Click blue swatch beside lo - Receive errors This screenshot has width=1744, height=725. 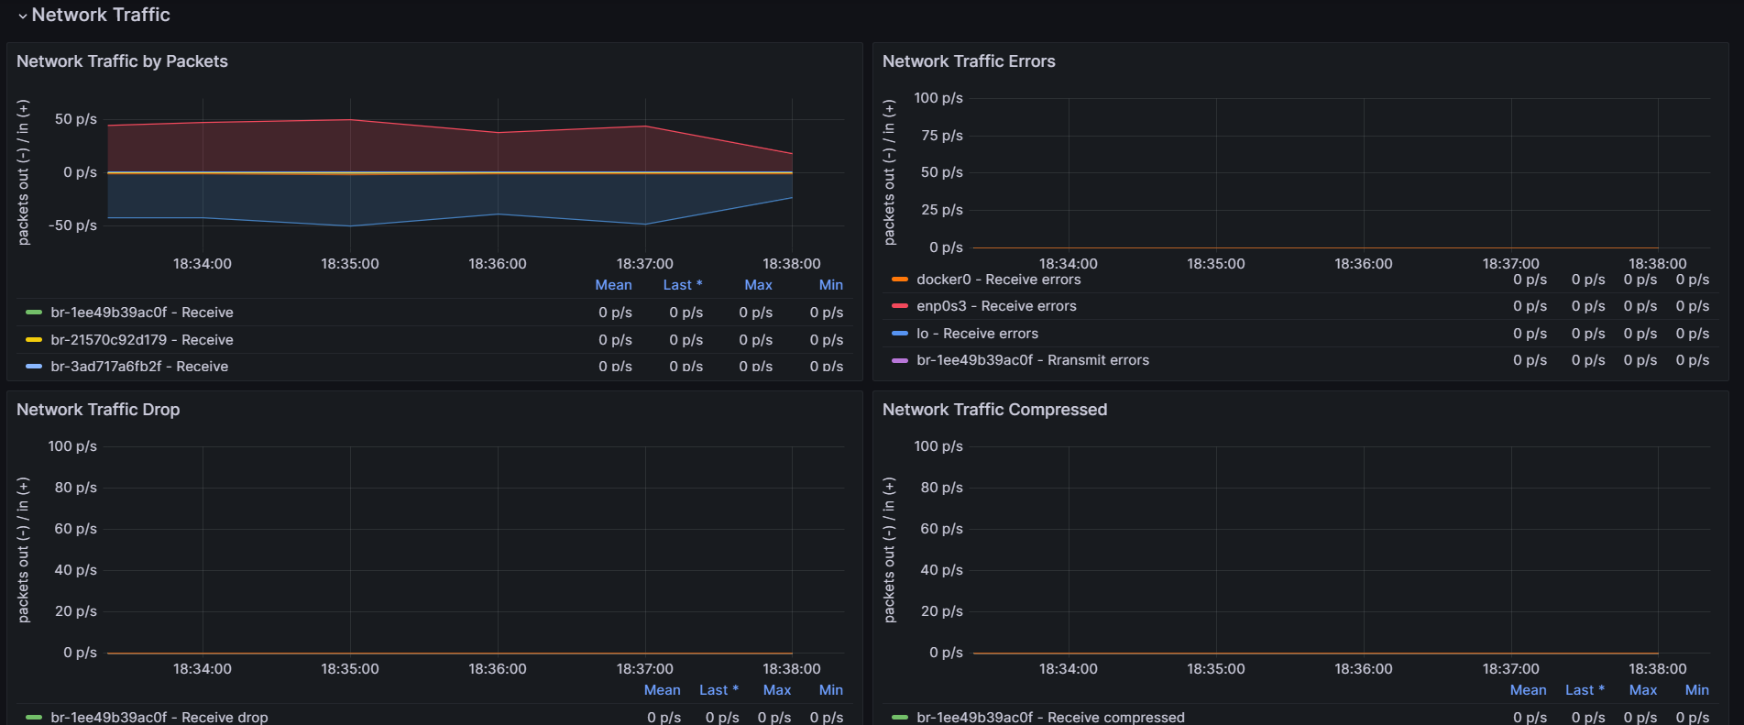pos(900,334)
